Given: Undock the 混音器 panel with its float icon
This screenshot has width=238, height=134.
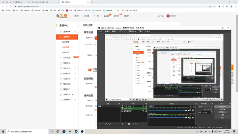Looking at the screenshot, I should tap(196, 104).
